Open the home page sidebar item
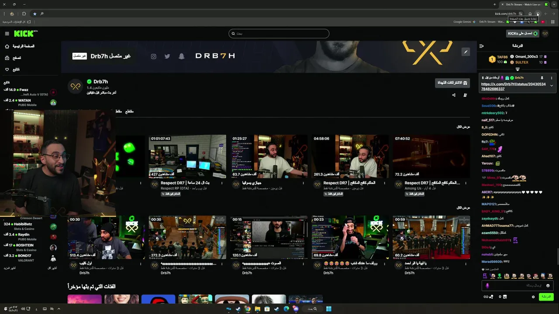Image resolution: width=559 pixels, height=314 pixels. point(20,46)
